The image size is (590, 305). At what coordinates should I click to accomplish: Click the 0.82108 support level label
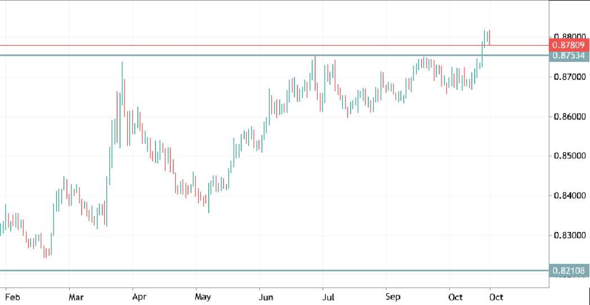[569, 271]
